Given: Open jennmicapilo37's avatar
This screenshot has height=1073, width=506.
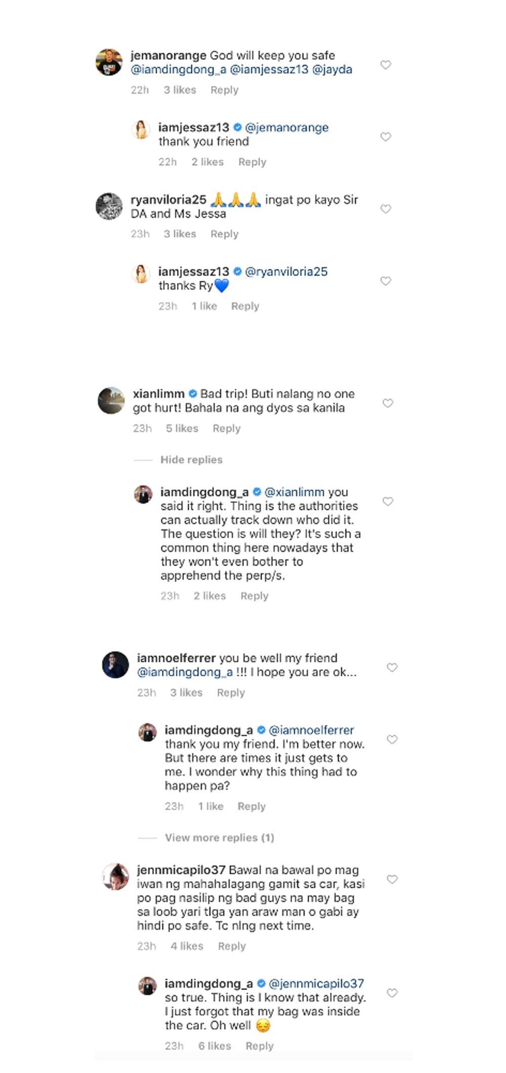Looking at the screenshot, I should coord(116,877).
